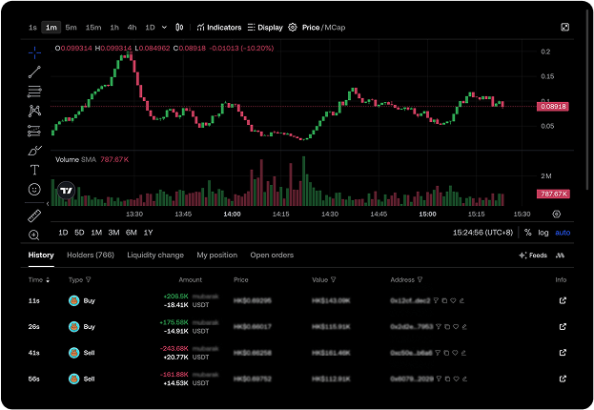594x410 pixels.
Task: Enter fullscreen chart mode
Action: [x=565, y=28]
